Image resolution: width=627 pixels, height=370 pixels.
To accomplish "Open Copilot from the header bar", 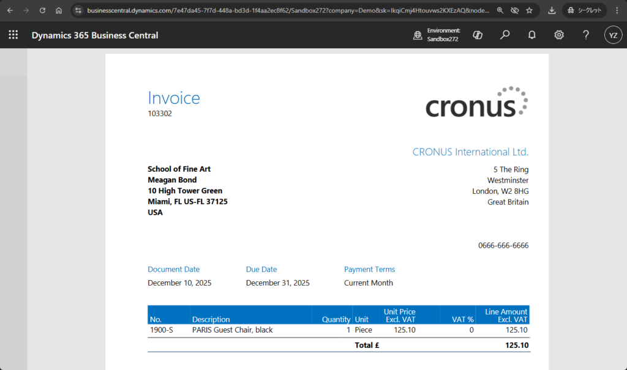I will click(478, 35).
